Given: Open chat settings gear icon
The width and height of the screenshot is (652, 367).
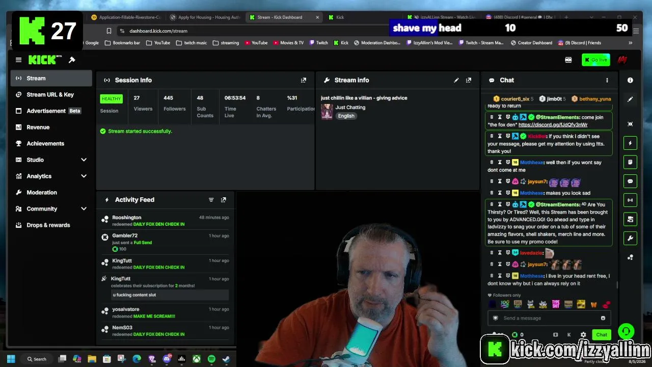Looking at the screenshot, I should (x=583, y=335).
